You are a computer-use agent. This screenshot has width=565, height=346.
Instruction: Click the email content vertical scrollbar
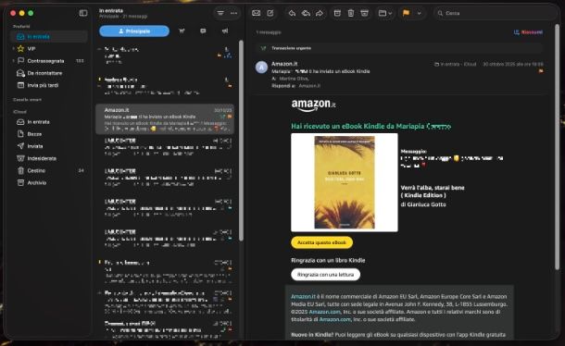tap(557, 146)
